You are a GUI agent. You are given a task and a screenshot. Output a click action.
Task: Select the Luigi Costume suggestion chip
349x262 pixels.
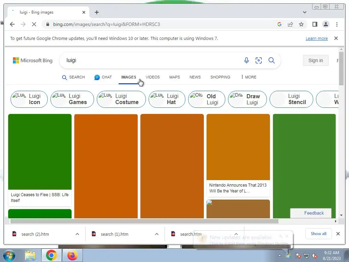(121, 99)
